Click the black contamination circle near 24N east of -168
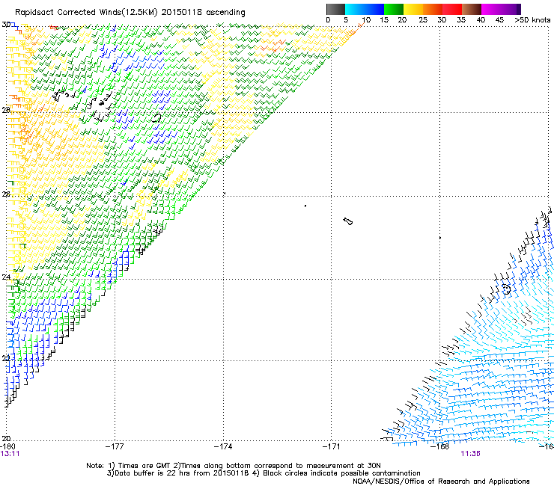 pos(507,289)
